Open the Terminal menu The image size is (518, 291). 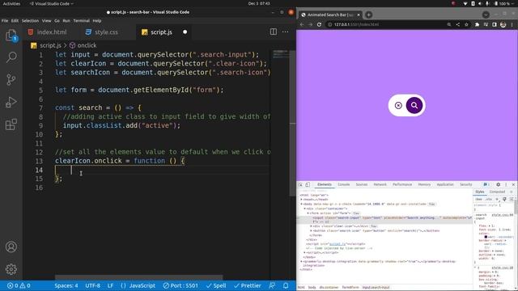pos(81,20)
